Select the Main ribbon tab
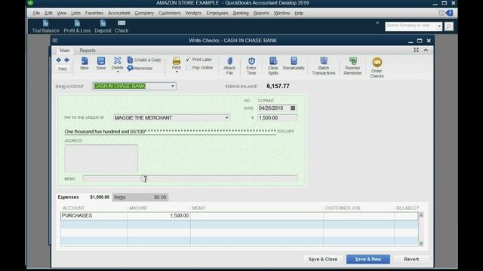Screen dimensions: 483x271 [65, 50]
